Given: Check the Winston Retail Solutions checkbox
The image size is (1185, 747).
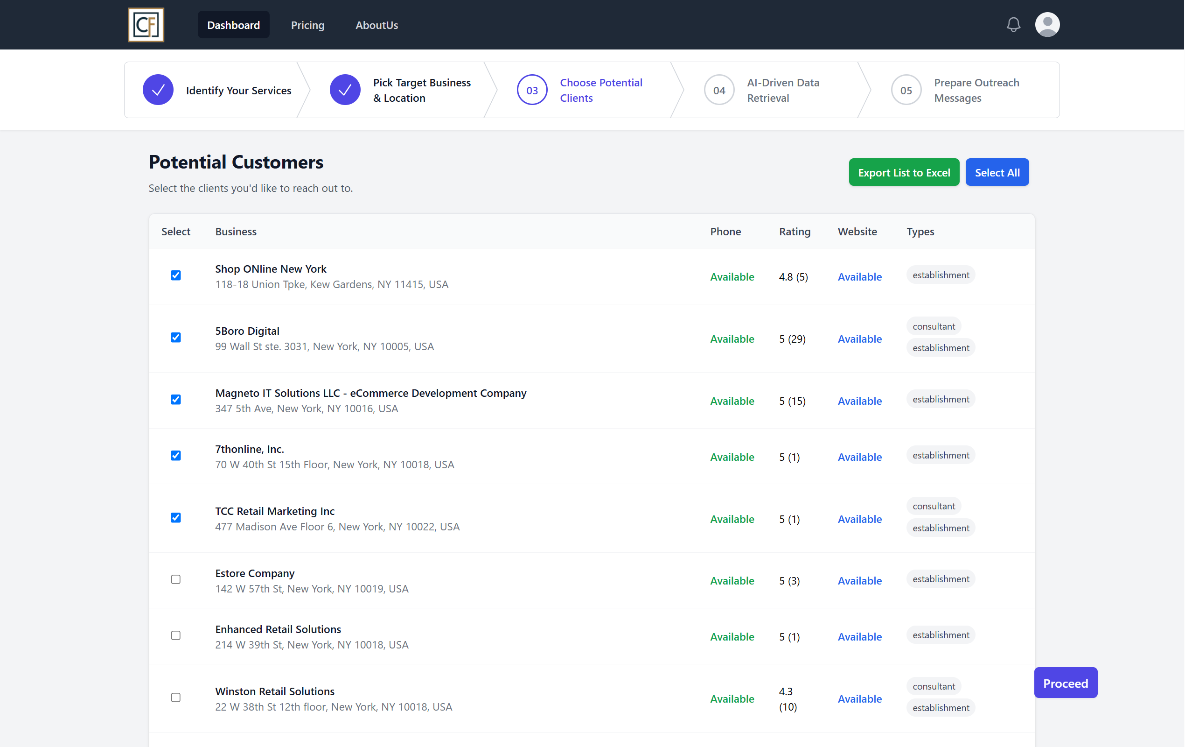Looking at the screenshot, I should (x=176, y=697).
